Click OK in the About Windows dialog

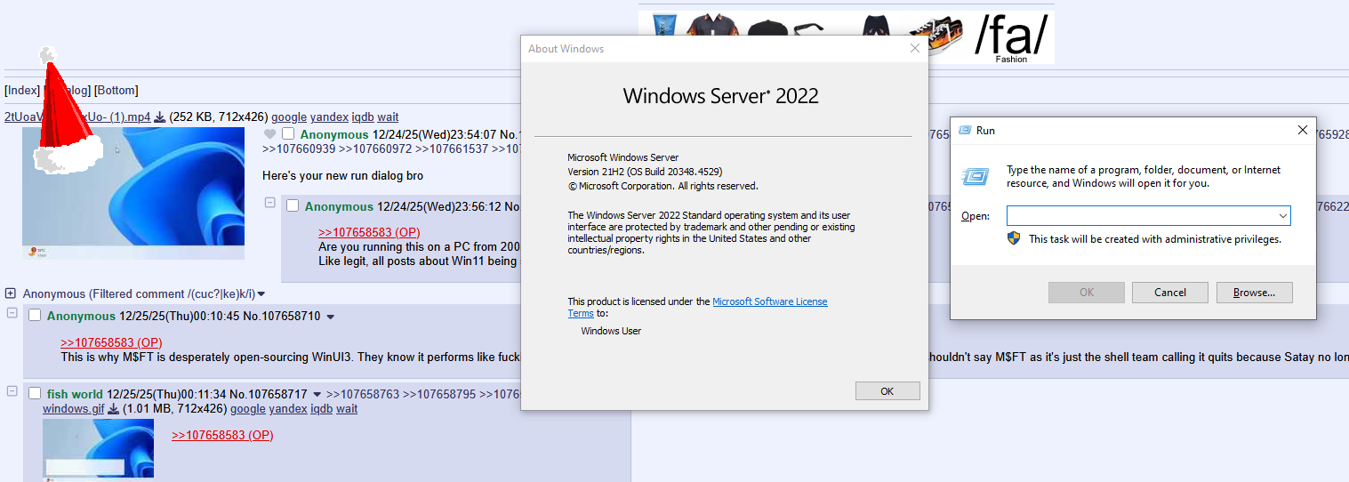[x=887, y=391]
